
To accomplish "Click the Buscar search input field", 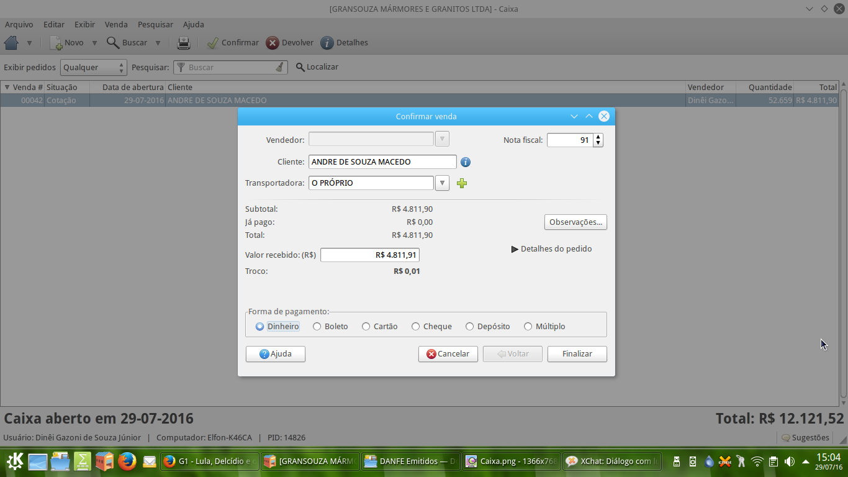I will click(x=230, y=67).
